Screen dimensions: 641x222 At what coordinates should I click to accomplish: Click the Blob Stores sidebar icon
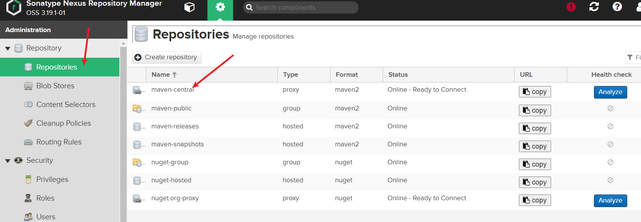(x=28, y=86)
